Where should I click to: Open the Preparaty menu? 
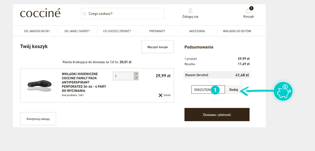point(157,31)
